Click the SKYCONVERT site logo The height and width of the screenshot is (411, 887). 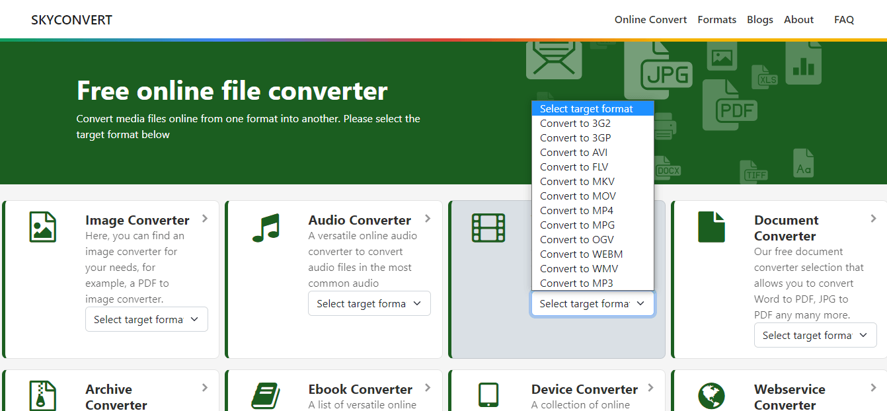(x=71, y=20)
